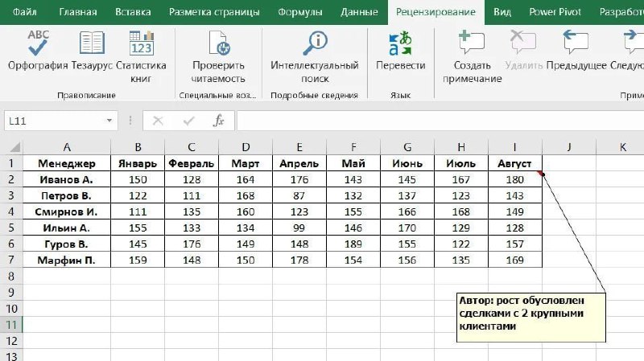Click the Select All corner triangle
644x361 pixels.
14,147
